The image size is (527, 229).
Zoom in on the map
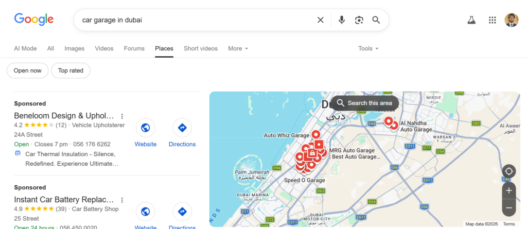pos(508,190)
